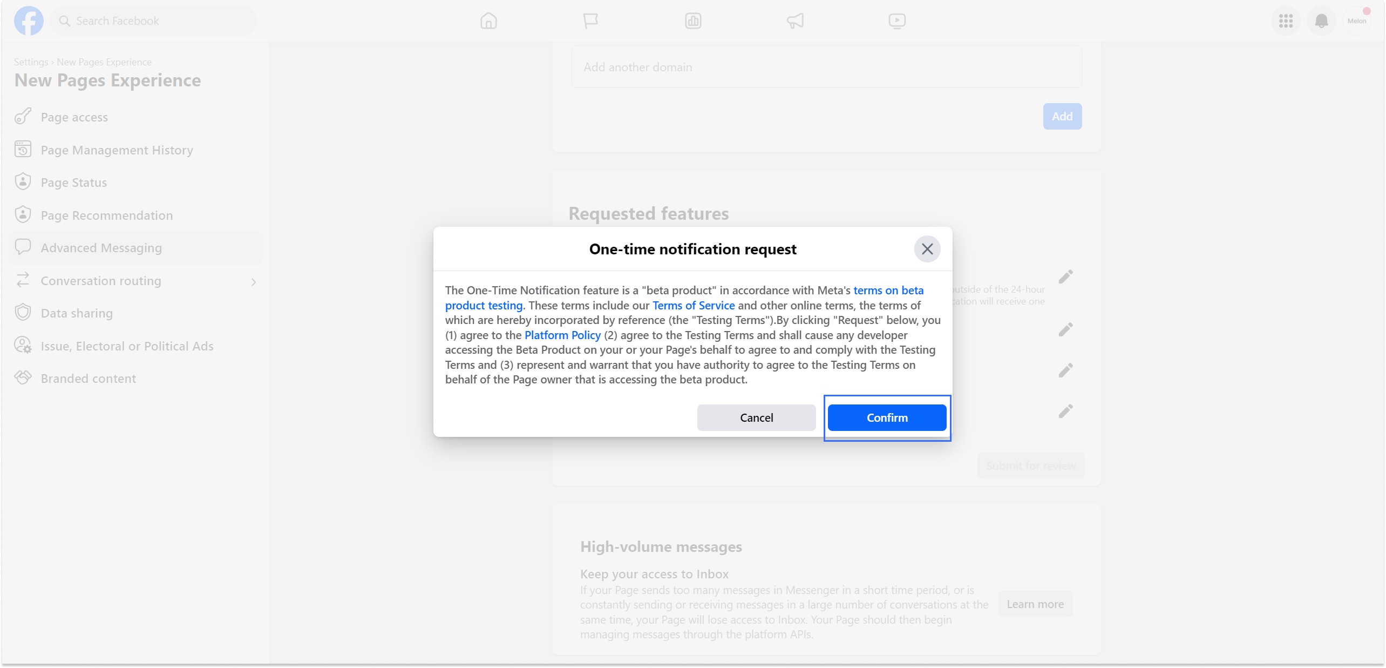Screen dimensions: 1386x668
Task: Close the One-time notification request dialog
Action: click(x=927, y=249)
